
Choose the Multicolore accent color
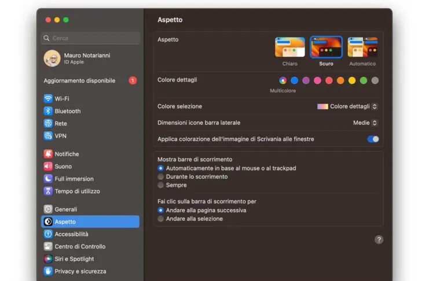click(x=283, y=80)
